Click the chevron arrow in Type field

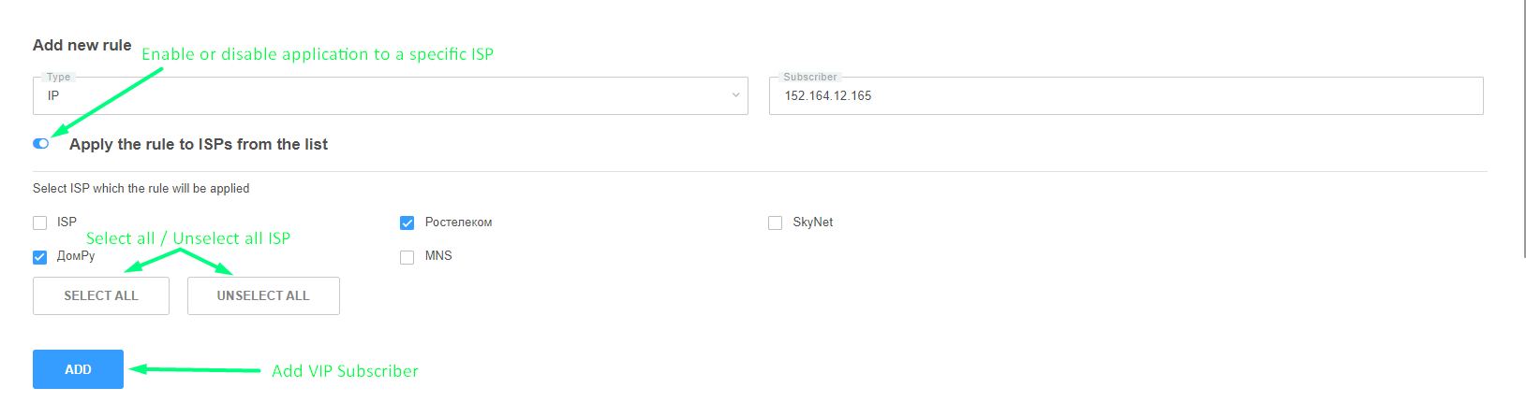pos(735,95)
